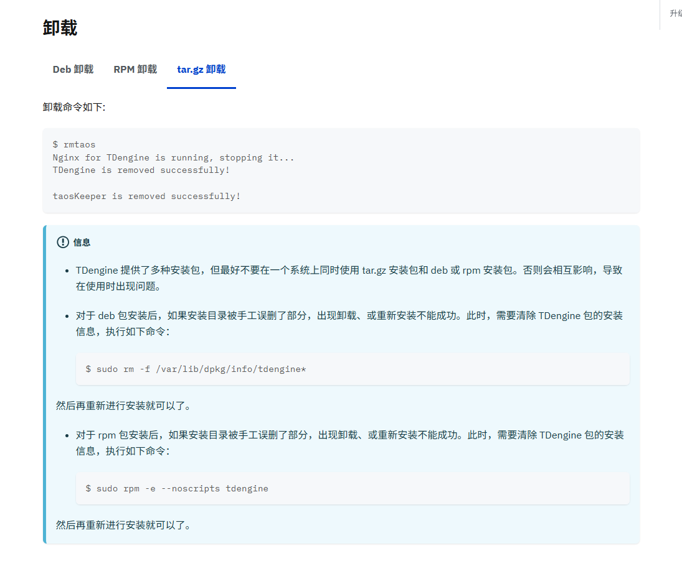Click the last '然后再重新进行安装就可以了。' sentence under the rpm command
This screenshot has height=566, width=682.
pyautogui.click(x=123, y=525)
